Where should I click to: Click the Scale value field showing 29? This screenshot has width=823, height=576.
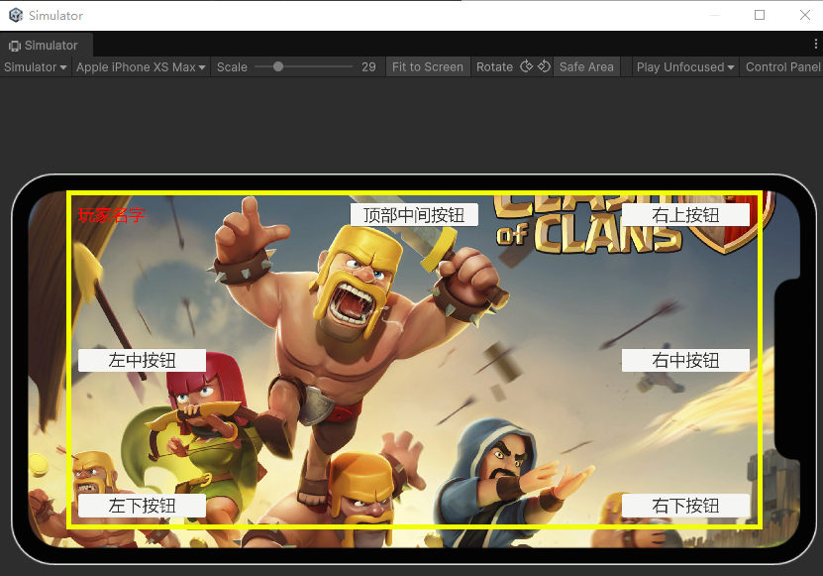click(368, 67)
